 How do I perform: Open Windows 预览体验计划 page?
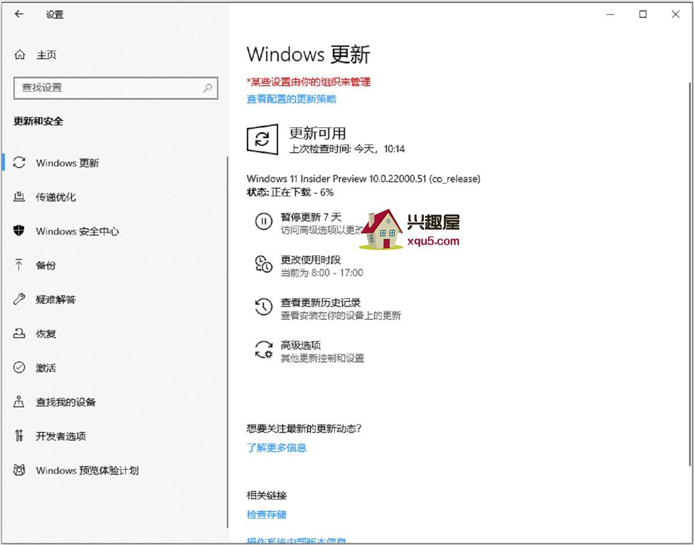87,470
